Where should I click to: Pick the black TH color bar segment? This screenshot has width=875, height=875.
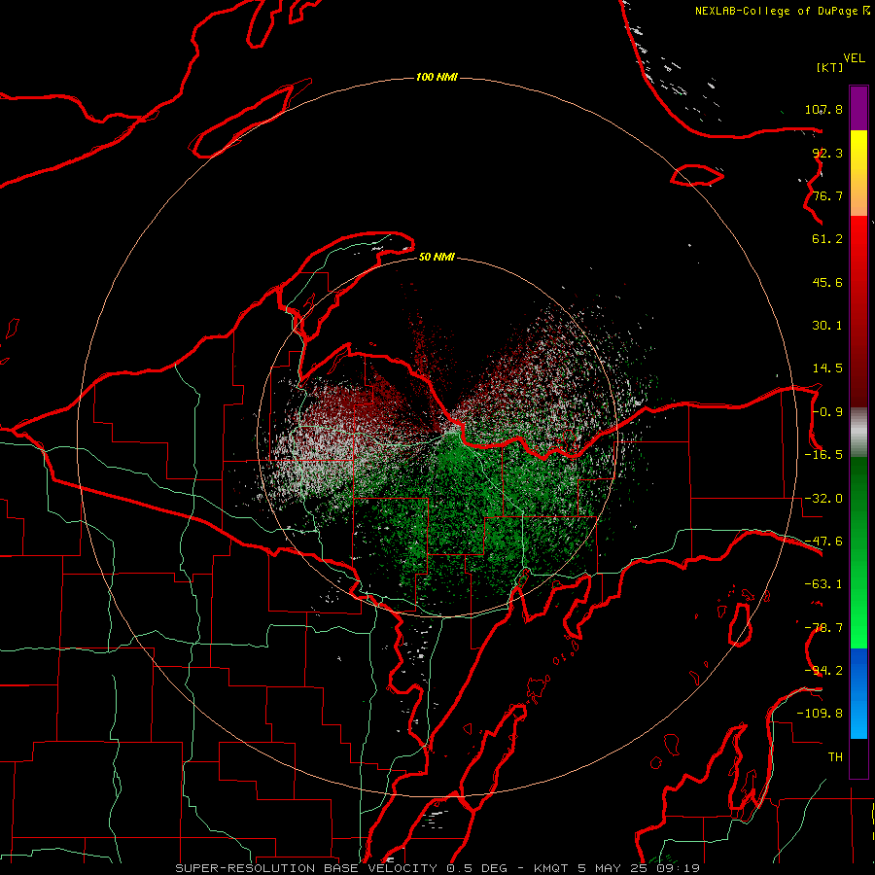(x=858, y=757)
